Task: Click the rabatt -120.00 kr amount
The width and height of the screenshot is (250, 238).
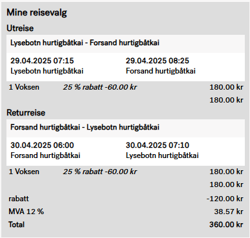Action: (x=225, y=199)
